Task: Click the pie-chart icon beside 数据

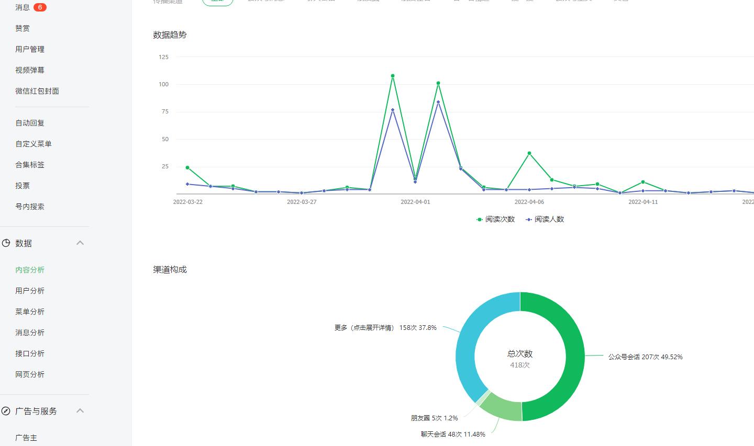Action: [x=6, y=243]
